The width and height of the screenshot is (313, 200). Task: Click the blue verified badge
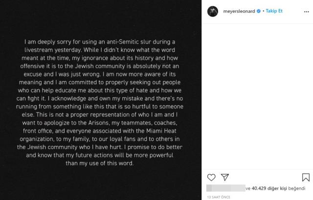(x=257, y=10)
